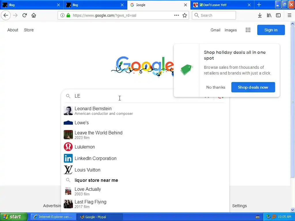The width and height of the screenshot is (295, 221).
Task: Open the library bookshelf icon
Action: [269, 15]
